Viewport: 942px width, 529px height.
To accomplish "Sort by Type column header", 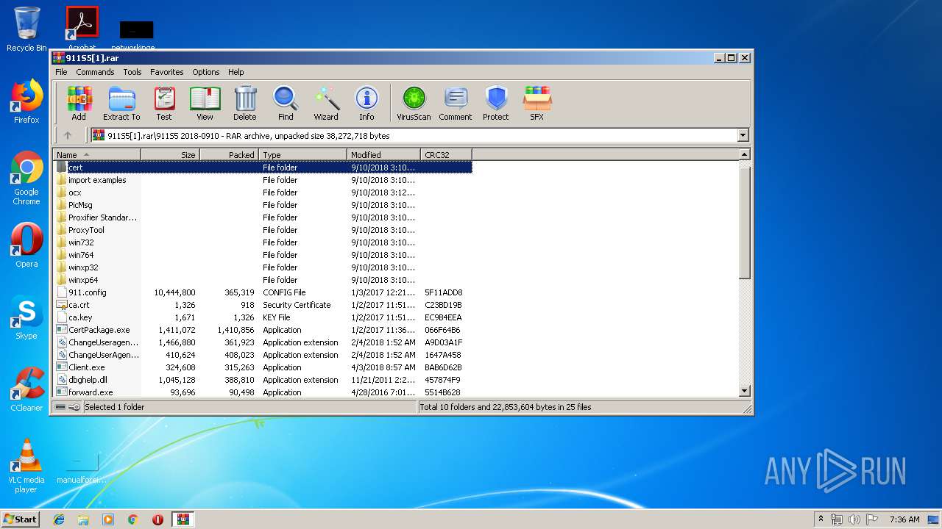I will pos(302,154).
